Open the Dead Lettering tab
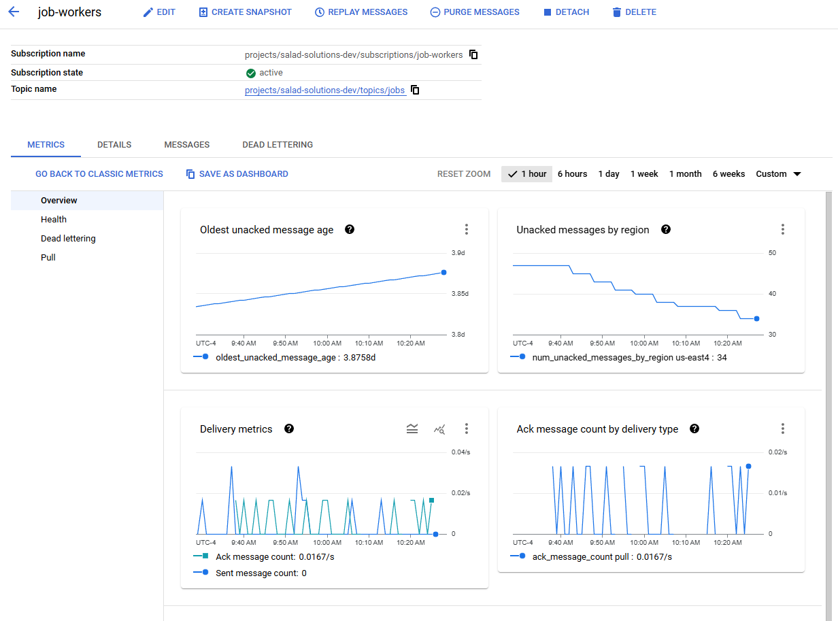Image resolution: width=838 pixels, height=621 pixels. pyautogui.click(x=278, y=145)
